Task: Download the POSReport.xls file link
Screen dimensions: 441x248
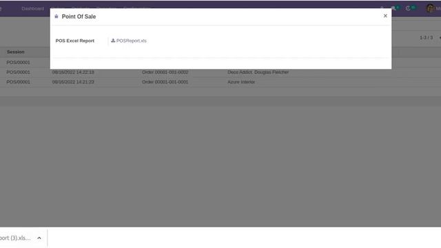Action: click(x=132, y=41)
